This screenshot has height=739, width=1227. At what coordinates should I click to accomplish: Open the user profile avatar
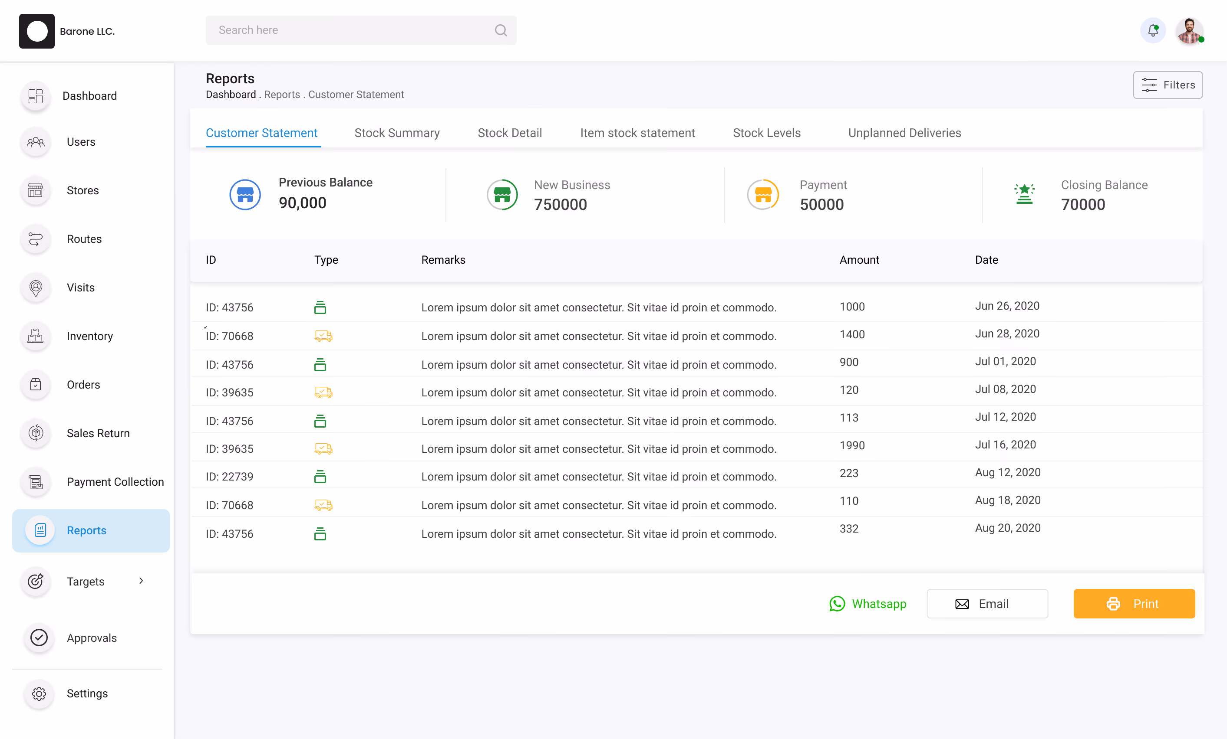click(x=1190, y=31)
